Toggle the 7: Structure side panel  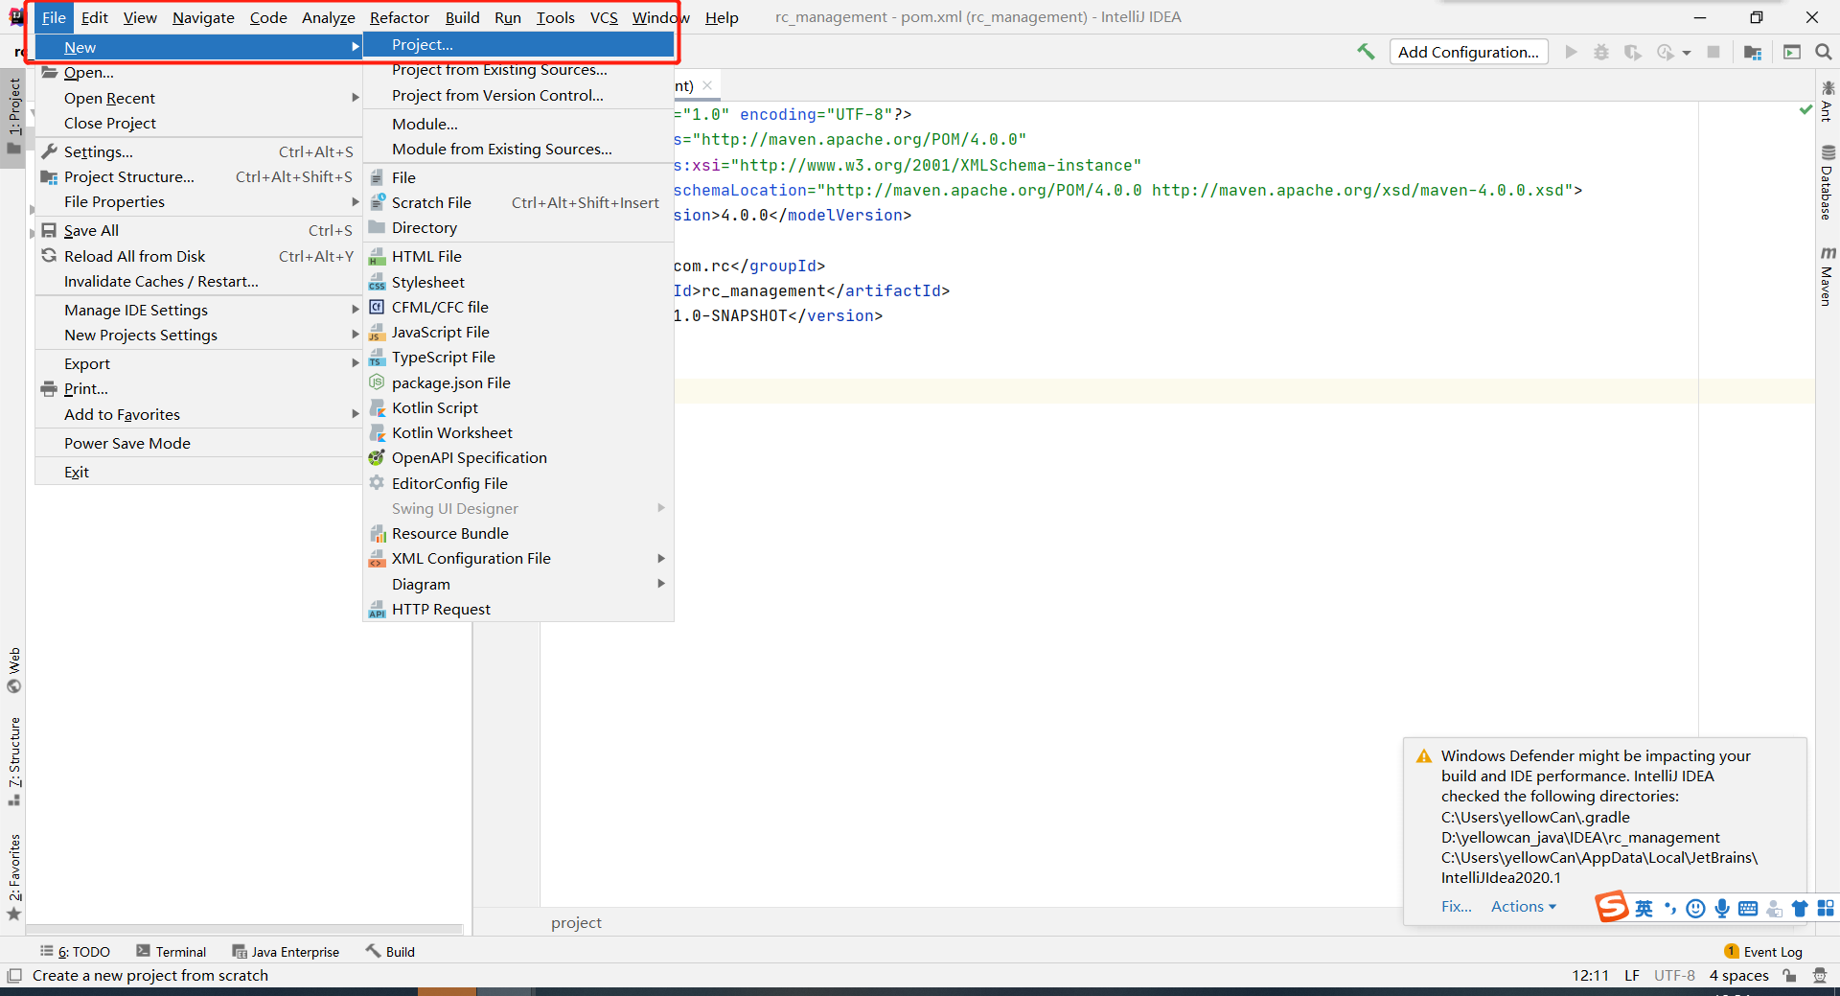tap(13, 761)
